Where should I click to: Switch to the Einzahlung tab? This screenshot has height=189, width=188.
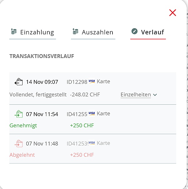(x=37, y=32)
